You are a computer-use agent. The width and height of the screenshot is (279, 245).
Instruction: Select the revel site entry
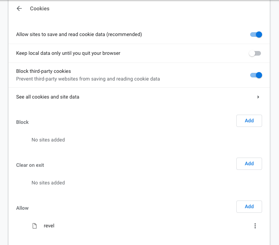tap(49, 226)
